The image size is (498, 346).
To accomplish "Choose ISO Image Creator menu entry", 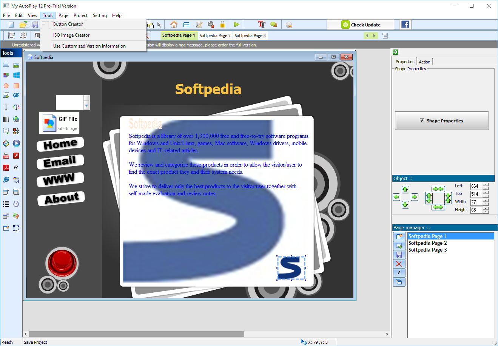I will coord(71,35).
